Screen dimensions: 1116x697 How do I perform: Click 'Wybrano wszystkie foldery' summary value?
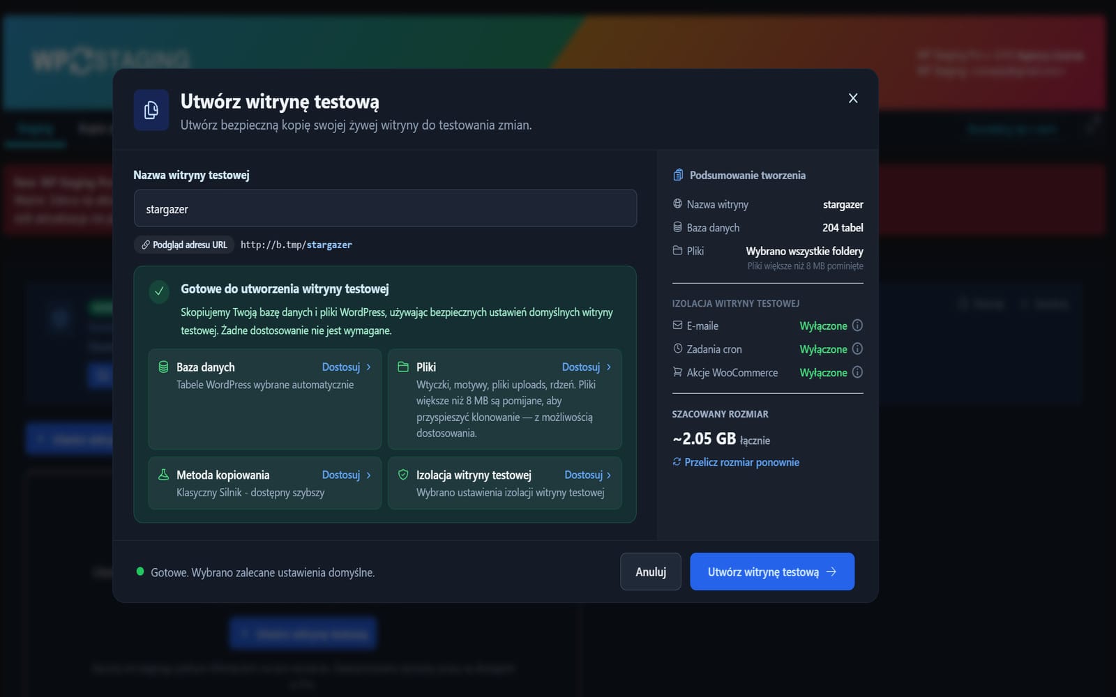pos(804,251)
